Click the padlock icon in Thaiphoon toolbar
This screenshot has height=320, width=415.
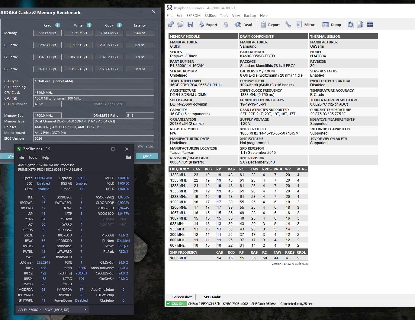click(226, 25)
